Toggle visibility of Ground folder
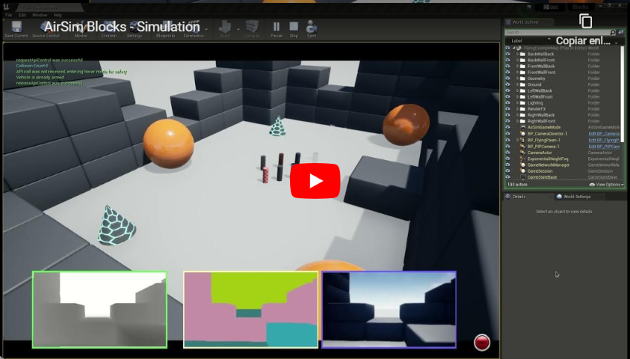630x359 pixels. (508, 85)
